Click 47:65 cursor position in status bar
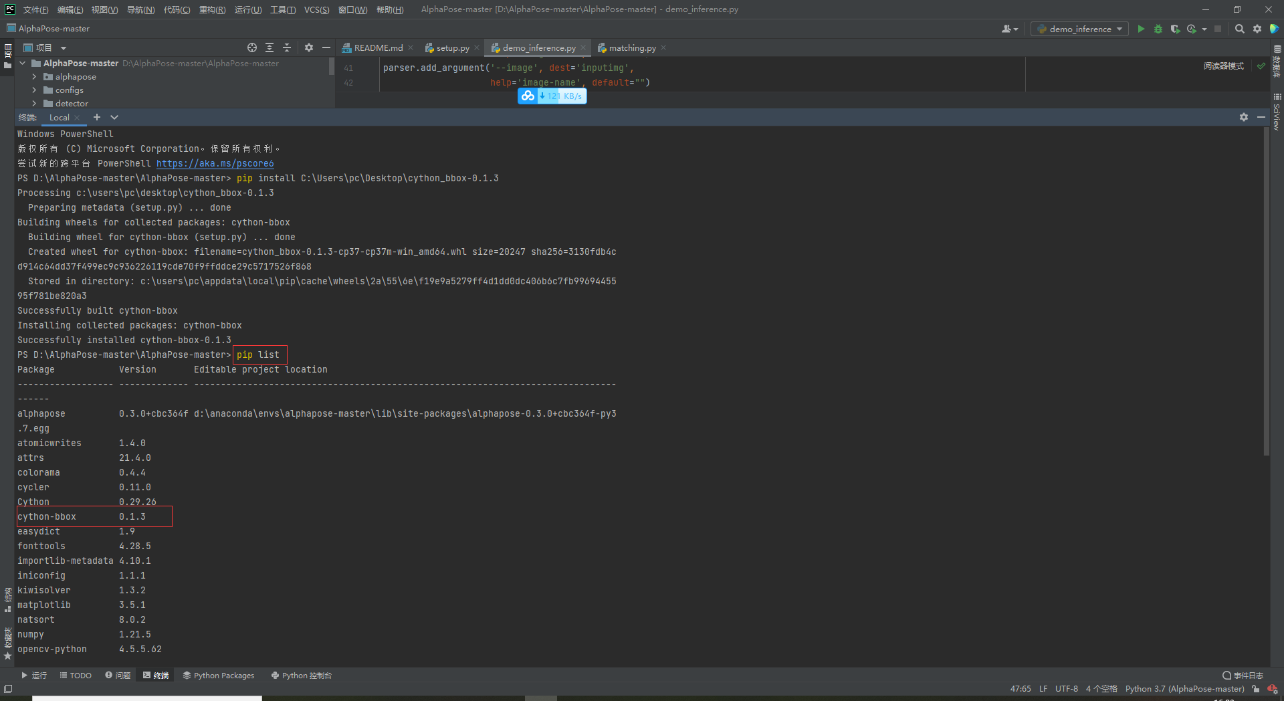 coord(1021,689)
